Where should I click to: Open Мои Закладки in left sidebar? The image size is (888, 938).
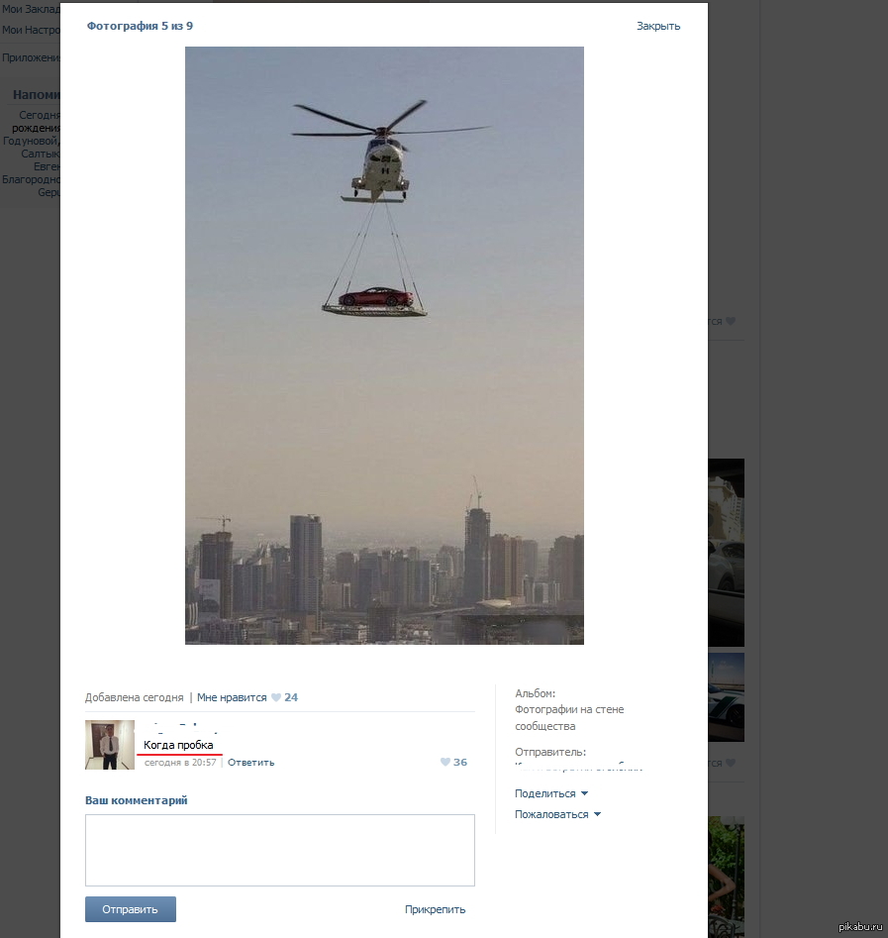pos(31,9)
